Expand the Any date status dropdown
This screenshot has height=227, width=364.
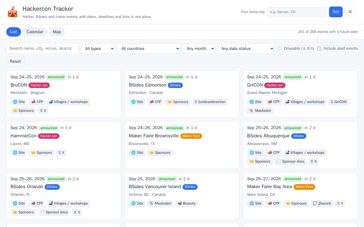[x=246, y=49]
